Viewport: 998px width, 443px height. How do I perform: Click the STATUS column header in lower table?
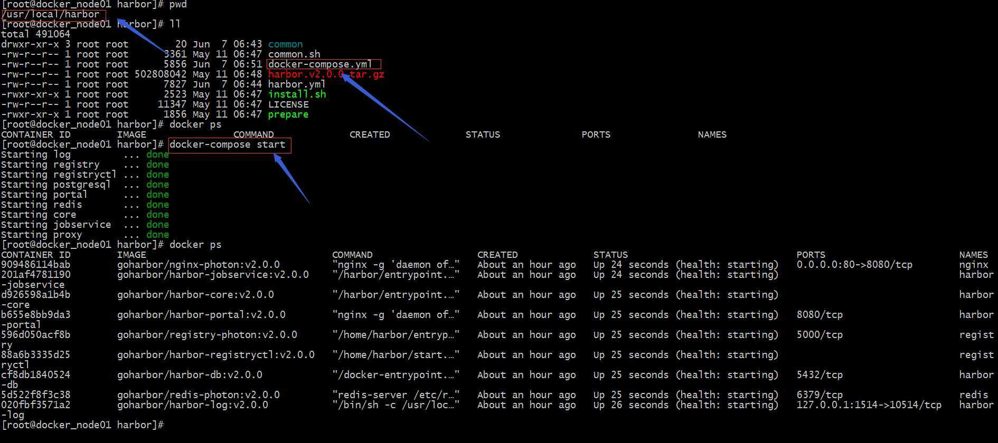click(x=610, y=255)
